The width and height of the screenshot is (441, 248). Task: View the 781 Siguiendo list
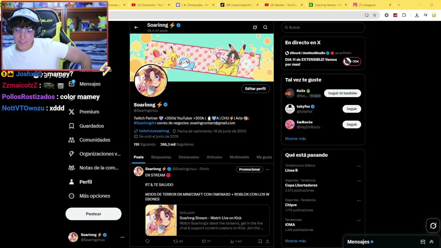[x=144, y=144]
